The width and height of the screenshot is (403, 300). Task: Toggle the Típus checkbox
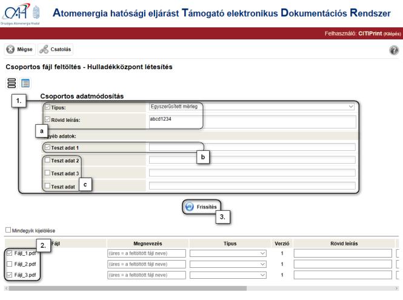[x=47, y=107]
